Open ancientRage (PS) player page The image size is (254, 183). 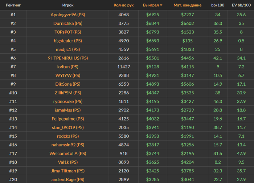(67, 179)
